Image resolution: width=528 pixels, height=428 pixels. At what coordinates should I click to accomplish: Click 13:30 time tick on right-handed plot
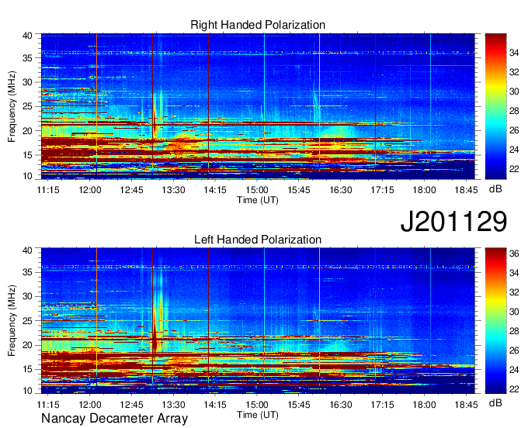point(173,190)
